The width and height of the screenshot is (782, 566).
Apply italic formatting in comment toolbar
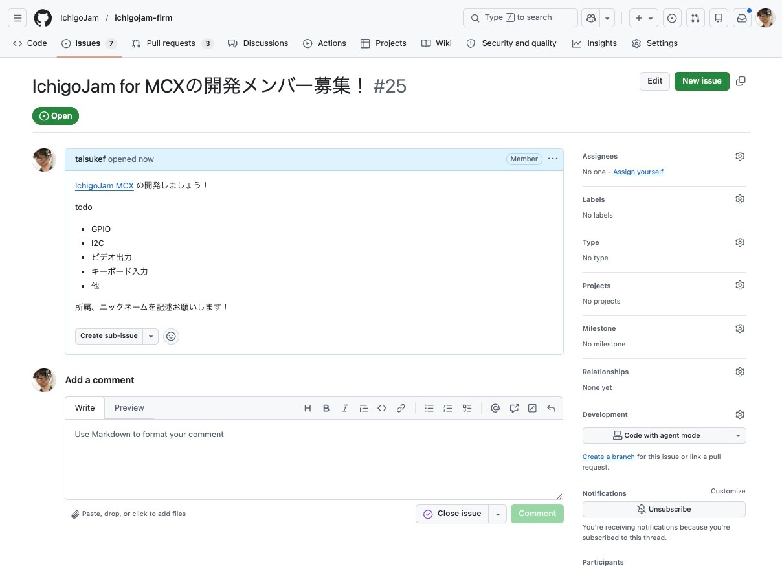345,408
